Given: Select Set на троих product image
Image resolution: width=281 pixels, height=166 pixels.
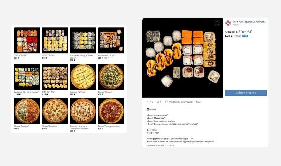Looking at the screenshot, I should tap(83, 40).
